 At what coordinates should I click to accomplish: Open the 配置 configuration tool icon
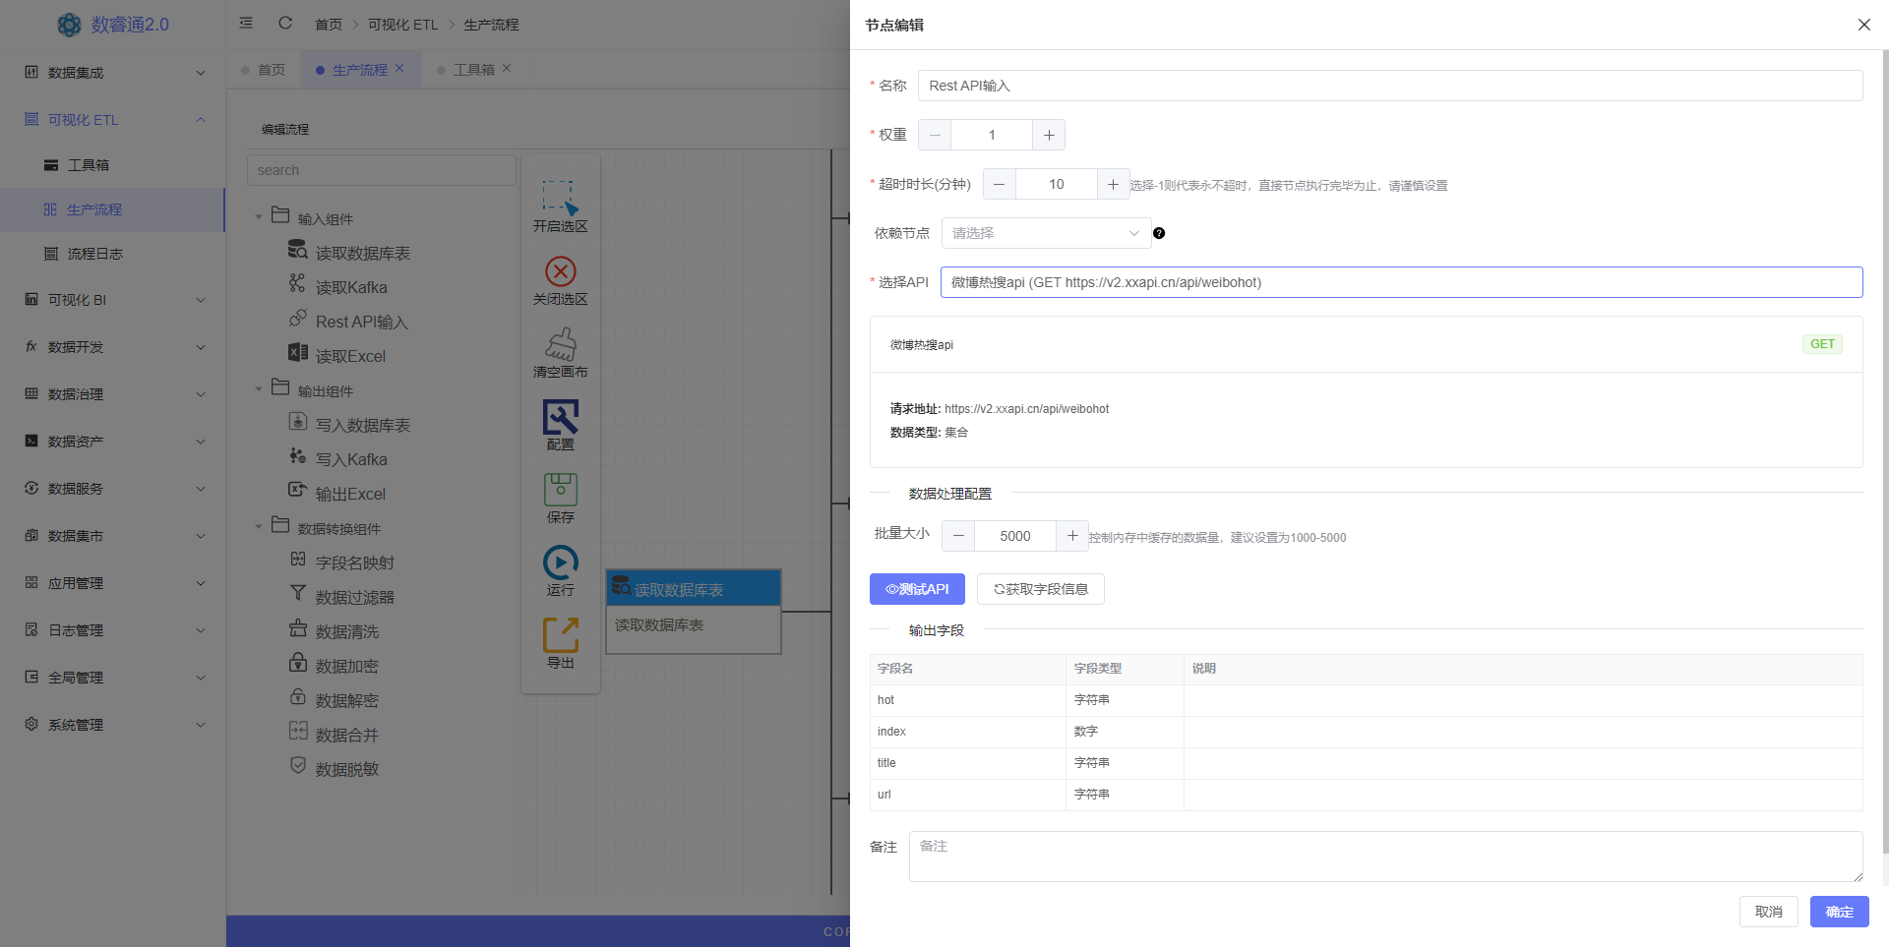pos(560,417)
